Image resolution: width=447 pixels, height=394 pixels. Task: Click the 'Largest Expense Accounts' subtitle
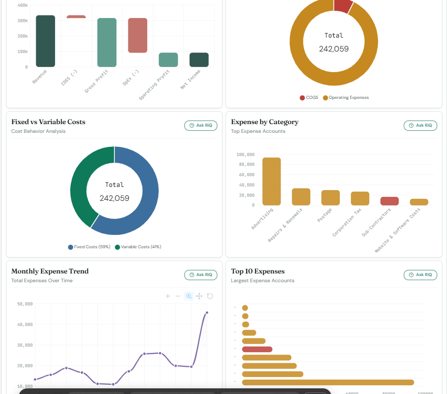[263, 281]
